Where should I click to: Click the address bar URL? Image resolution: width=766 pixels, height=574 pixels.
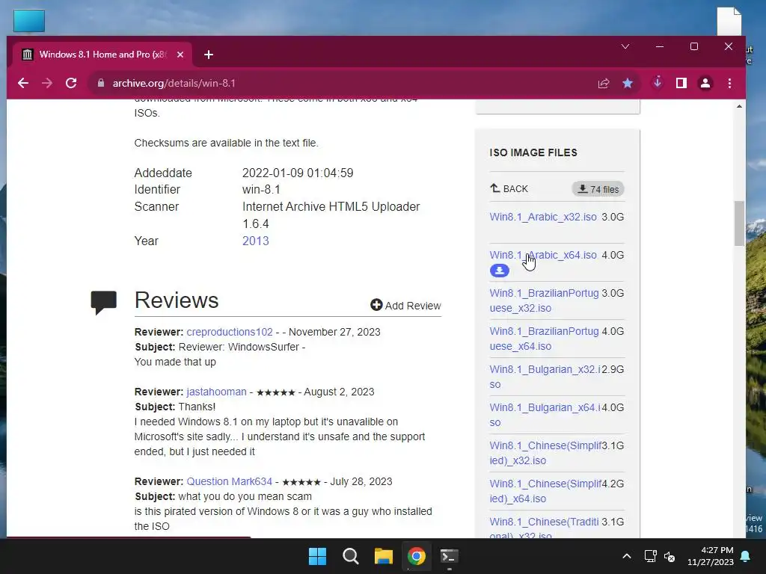point(174,84)
